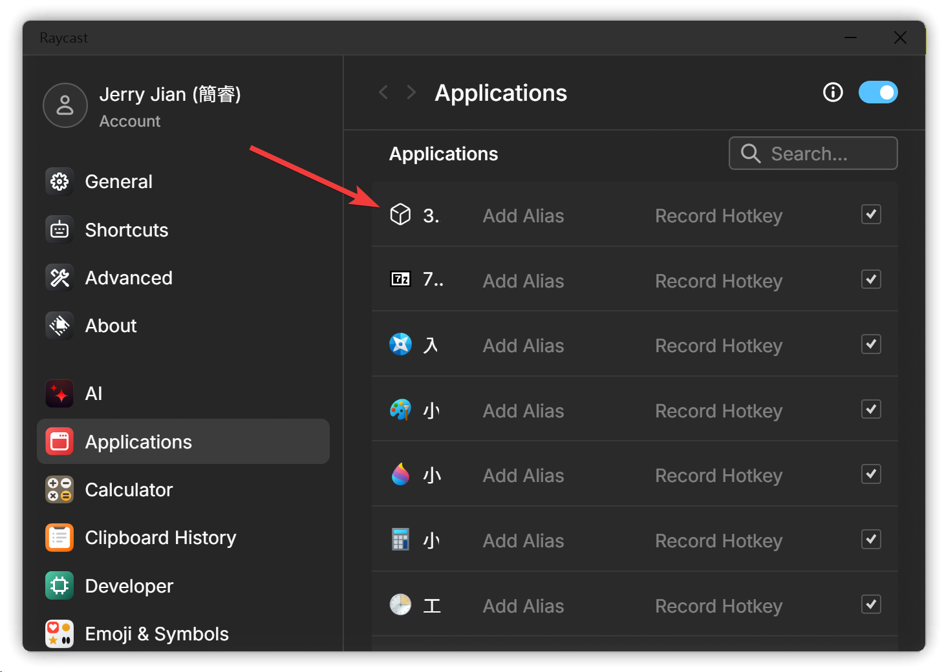
Task: Uncheck the checkbox for the 工 app
Action: [x=871, y=604]
